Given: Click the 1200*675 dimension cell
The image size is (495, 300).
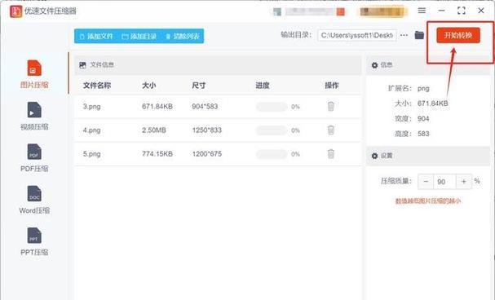Looking at the screenshot, I should tap(207, 153).
